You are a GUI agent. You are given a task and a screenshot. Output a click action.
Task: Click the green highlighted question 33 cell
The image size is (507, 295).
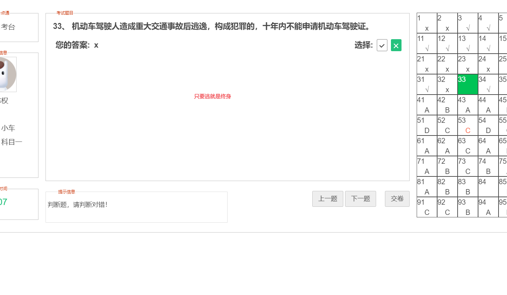point(467,84)
